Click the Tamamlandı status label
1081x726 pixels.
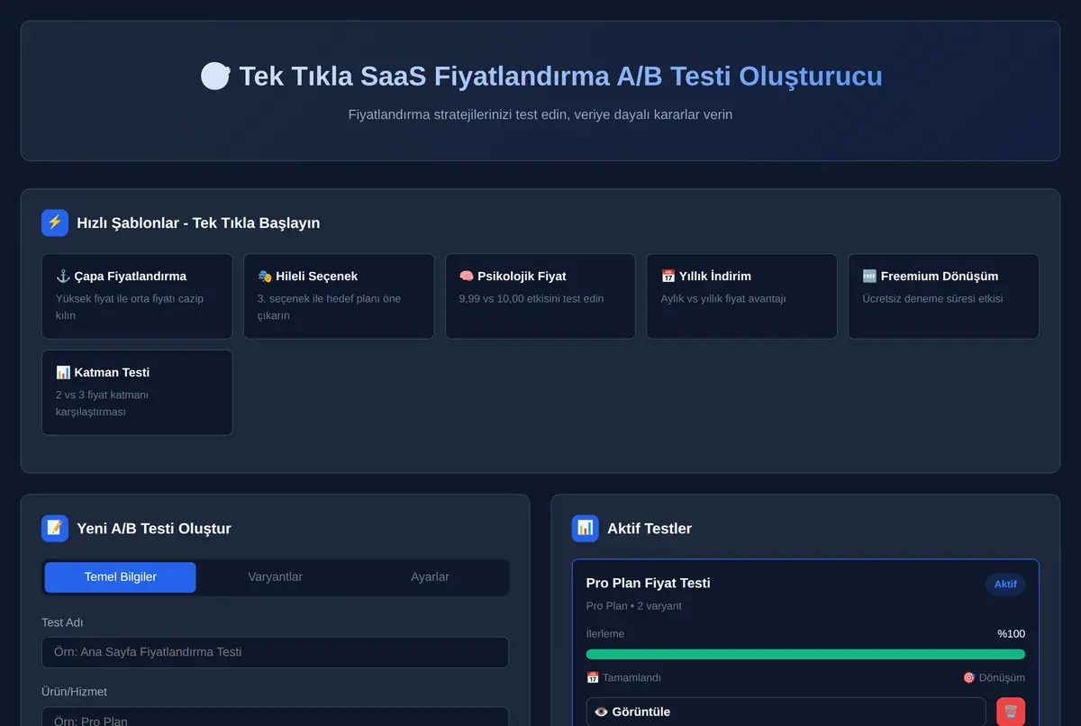623,677
